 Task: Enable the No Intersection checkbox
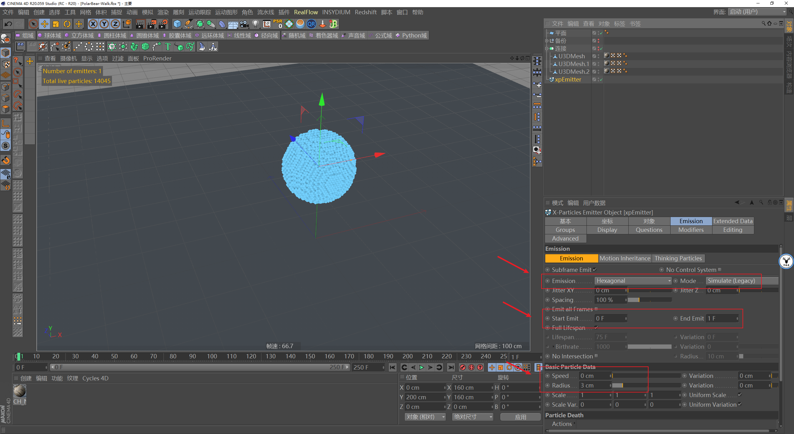click(596, 356)
